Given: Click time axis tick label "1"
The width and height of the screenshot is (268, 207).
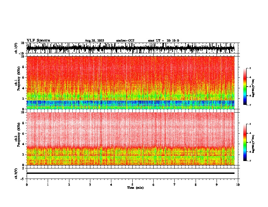Looking at the screenshot, I should click(x=48, y=185).
